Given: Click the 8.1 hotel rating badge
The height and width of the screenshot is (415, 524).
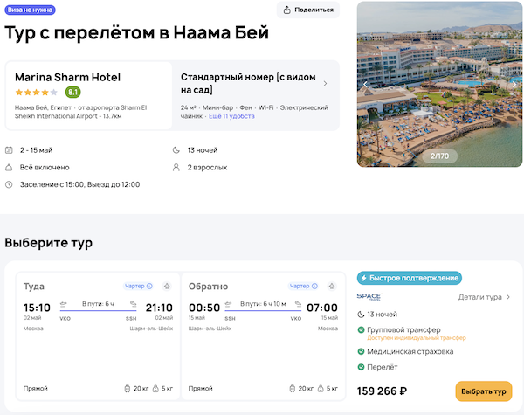Looking at the screenshot, I should coord(73,92).
